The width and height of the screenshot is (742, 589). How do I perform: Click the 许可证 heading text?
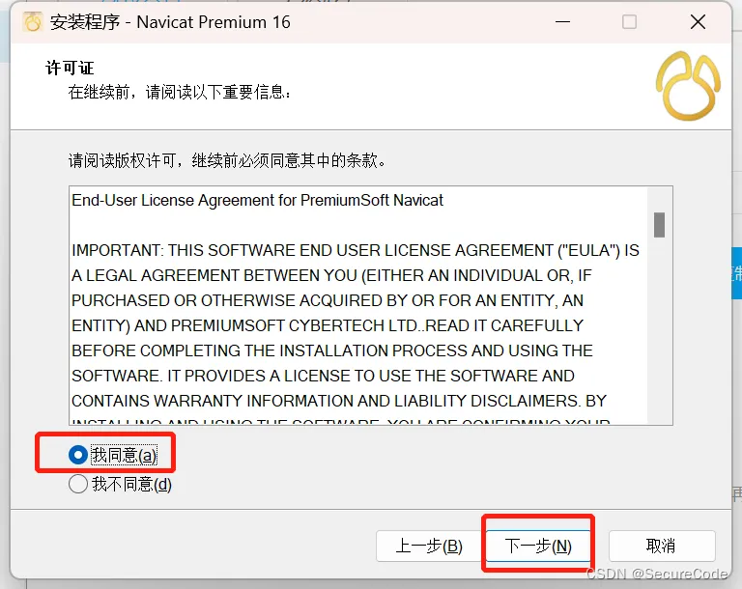pyautogui.click(x=70, y=69)
